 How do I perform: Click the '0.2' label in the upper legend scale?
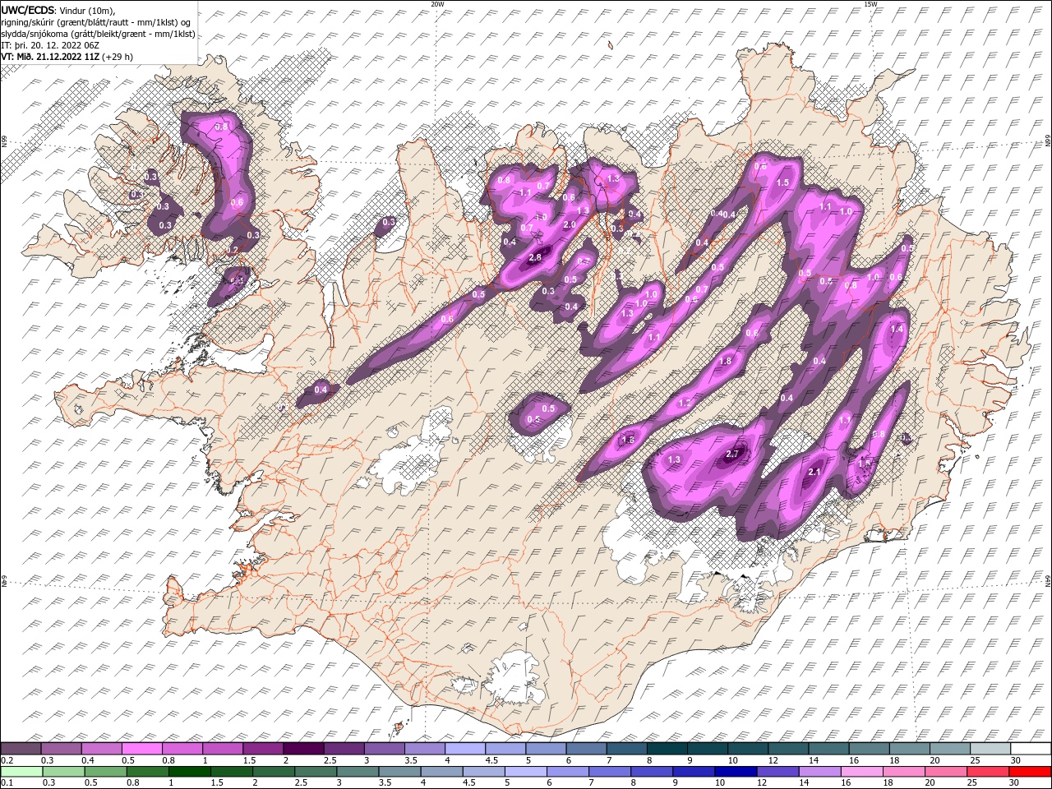7,760
